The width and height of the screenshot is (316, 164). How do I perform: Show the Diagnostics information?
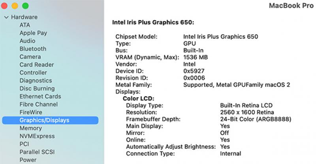click(x=36, y=80)
